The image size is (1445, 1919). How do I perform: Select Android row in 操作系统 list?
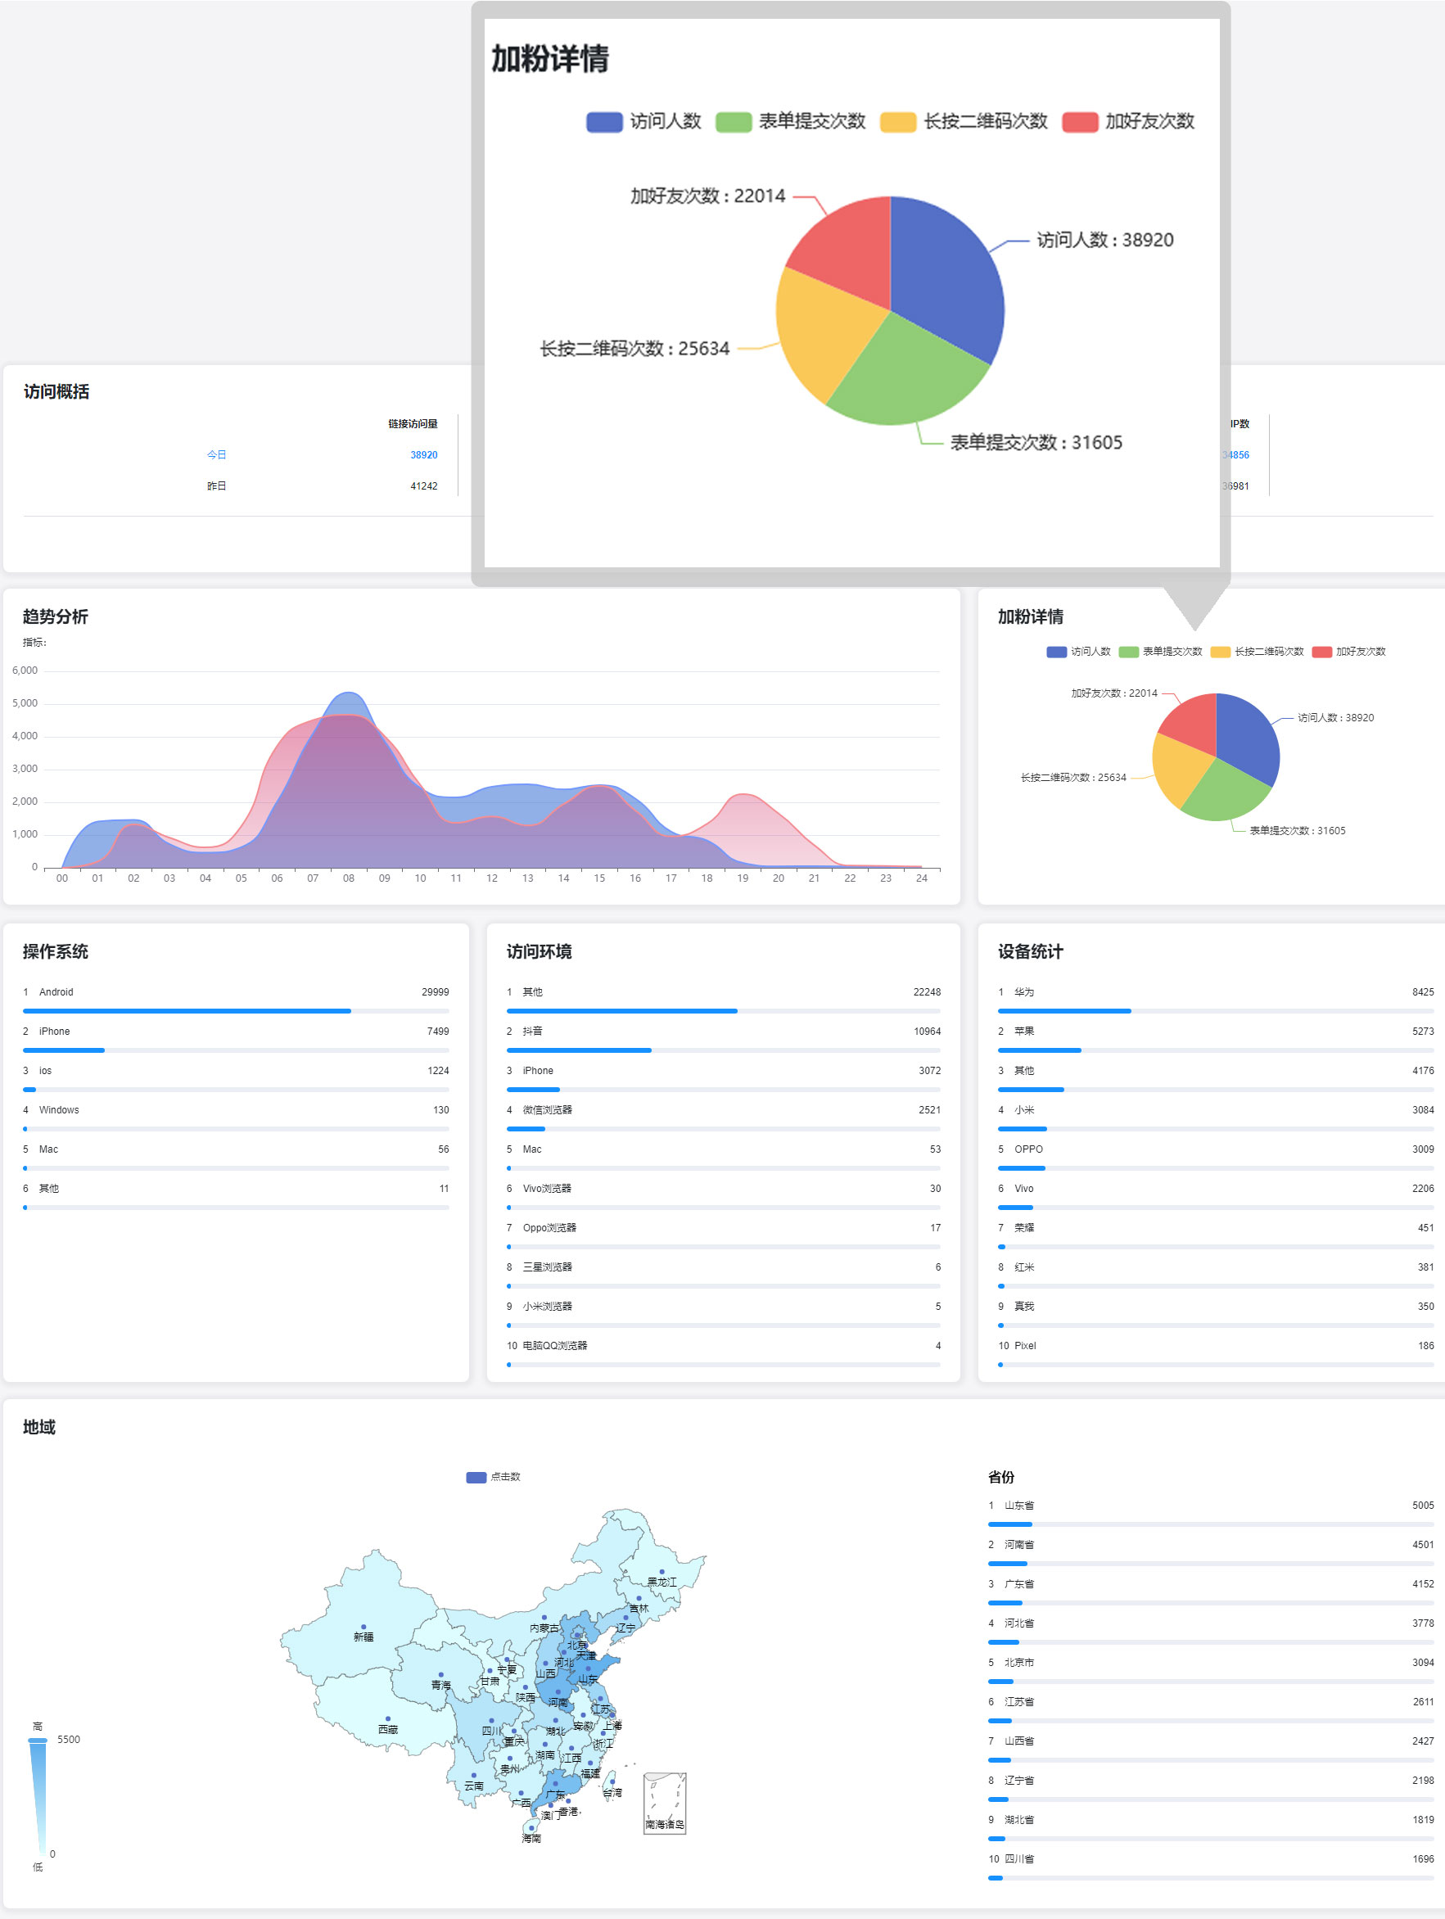(235, 992)
